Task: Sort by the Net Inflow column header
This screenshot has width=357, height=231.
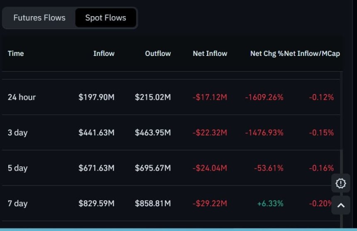Action: [210, 53]
